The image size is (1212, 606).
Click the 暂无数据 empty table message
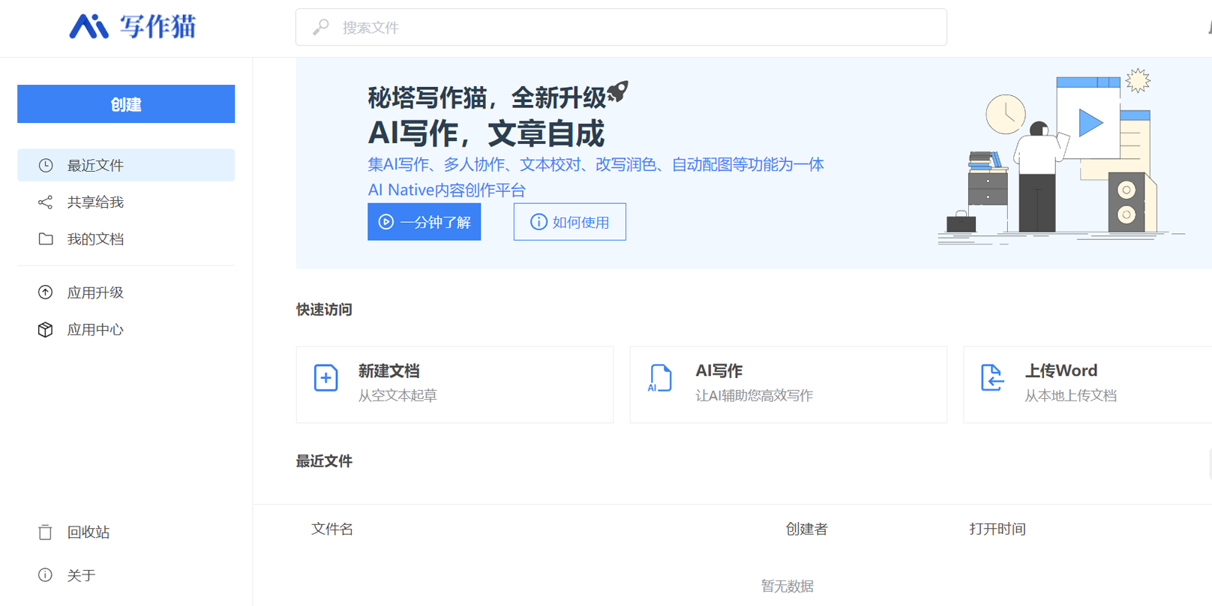tap(787, 586)
